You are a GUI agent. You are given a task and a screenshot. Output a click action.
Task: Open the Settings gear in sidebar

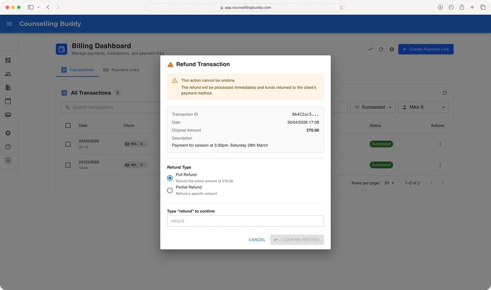[8, 133]
